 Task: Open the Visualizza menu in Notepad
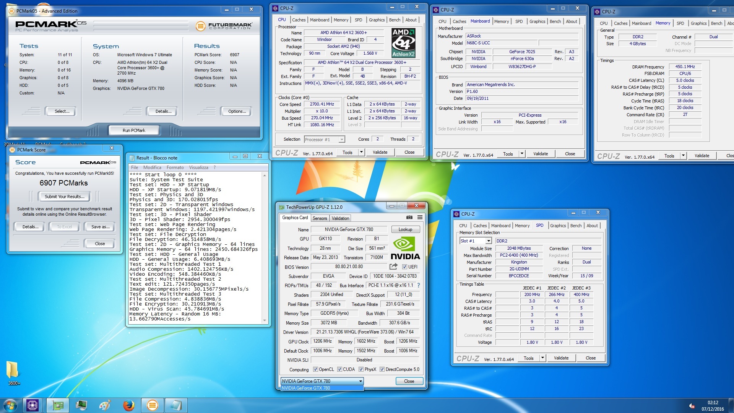click(x=199, y=167)
